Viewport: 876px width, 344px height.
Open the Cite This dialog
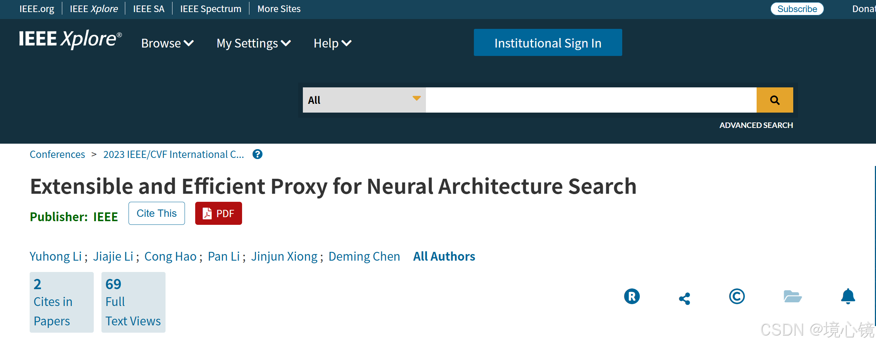[x=156, y=213]
